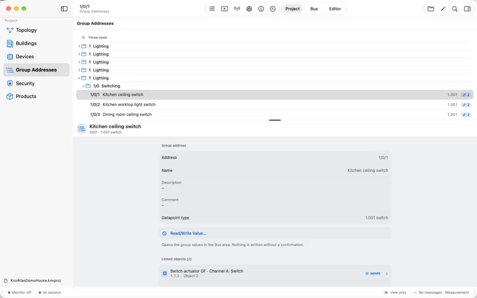The height and width of the screenshot is (298, 477).
Task: Switch to the Project tab
Action: [292, 9]
